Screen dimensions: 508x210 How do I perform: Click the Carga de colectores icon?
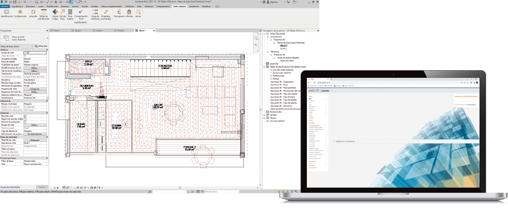coord(95,13)
